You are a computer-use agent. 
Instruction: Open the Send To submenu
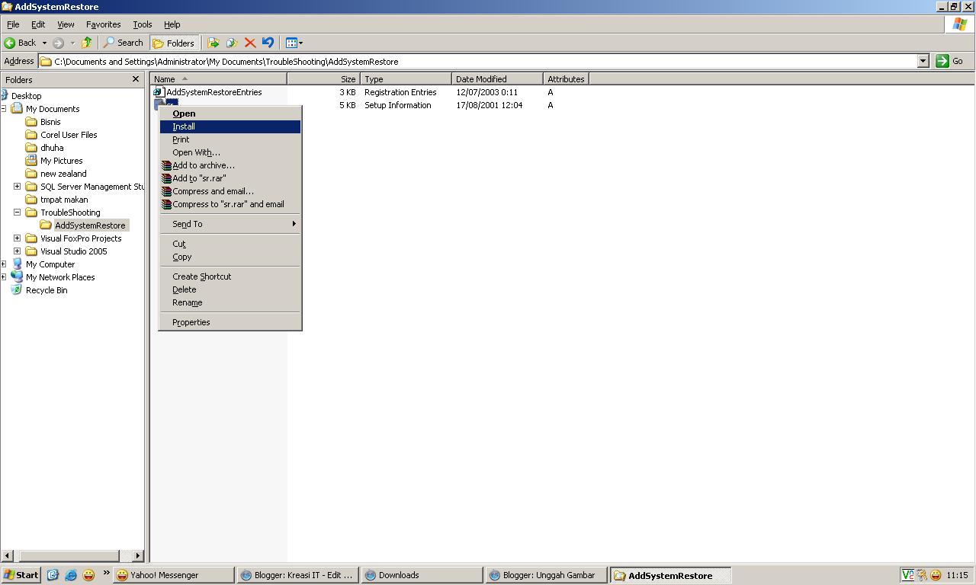pyautogui.click(x=230, y=224)
